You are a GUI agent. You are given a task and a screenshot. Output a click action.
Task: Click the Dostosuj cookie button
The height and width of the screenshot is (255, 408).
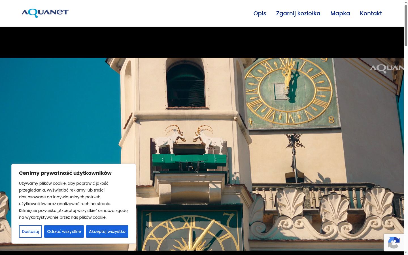(30, 231)
